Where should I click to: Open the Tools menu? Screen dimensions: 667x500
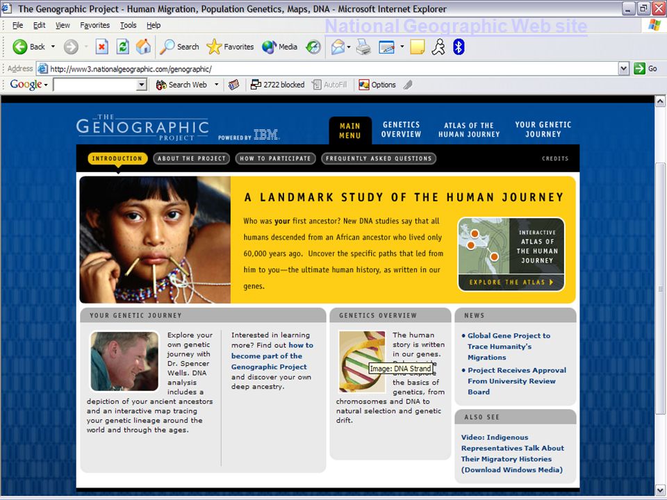point(128,25)
